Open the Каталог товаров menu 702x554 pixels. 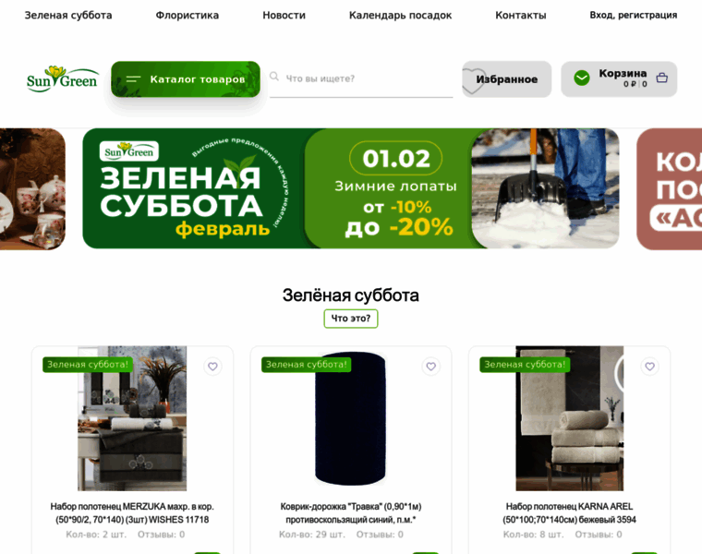186,79
